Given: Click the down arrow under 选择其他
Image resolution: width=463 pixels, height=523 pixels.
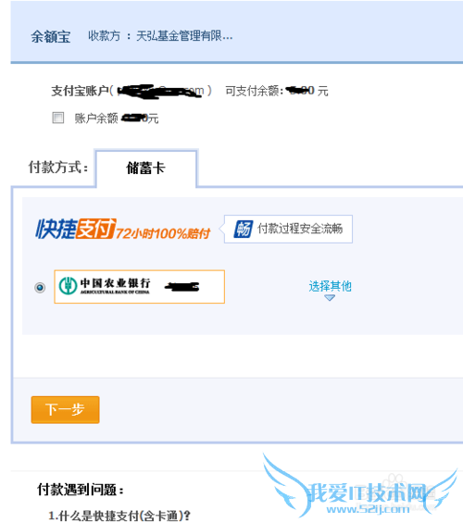Looking at the screenshot, I should pos(330,298).
